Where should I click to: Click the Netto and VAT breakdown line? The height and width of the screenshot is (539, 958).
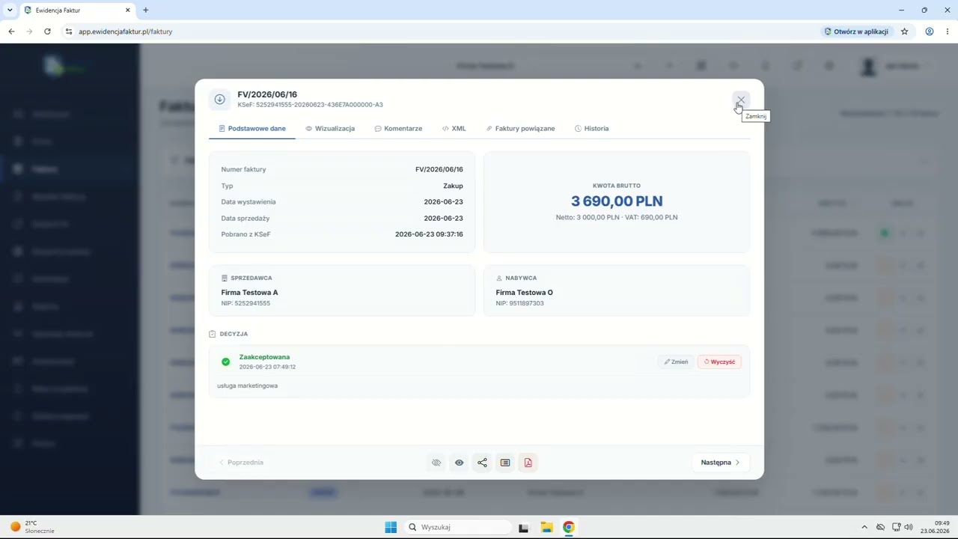(x=617, y=217)
